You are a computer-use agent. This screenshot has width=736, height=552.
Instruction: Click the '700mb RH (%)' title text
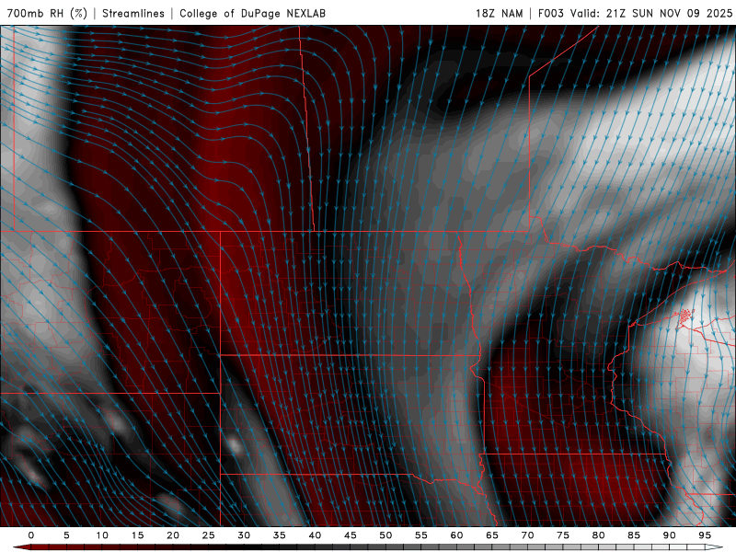coord(48,13)
